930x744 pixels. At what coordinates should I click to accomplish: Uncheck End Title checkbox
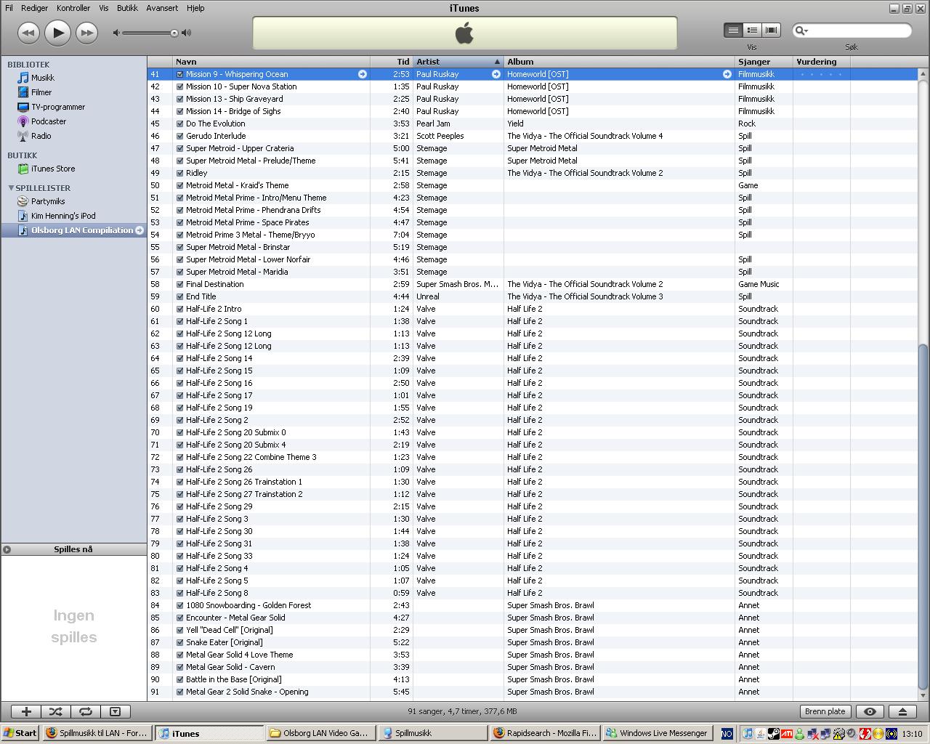click(x=179, y=296)
